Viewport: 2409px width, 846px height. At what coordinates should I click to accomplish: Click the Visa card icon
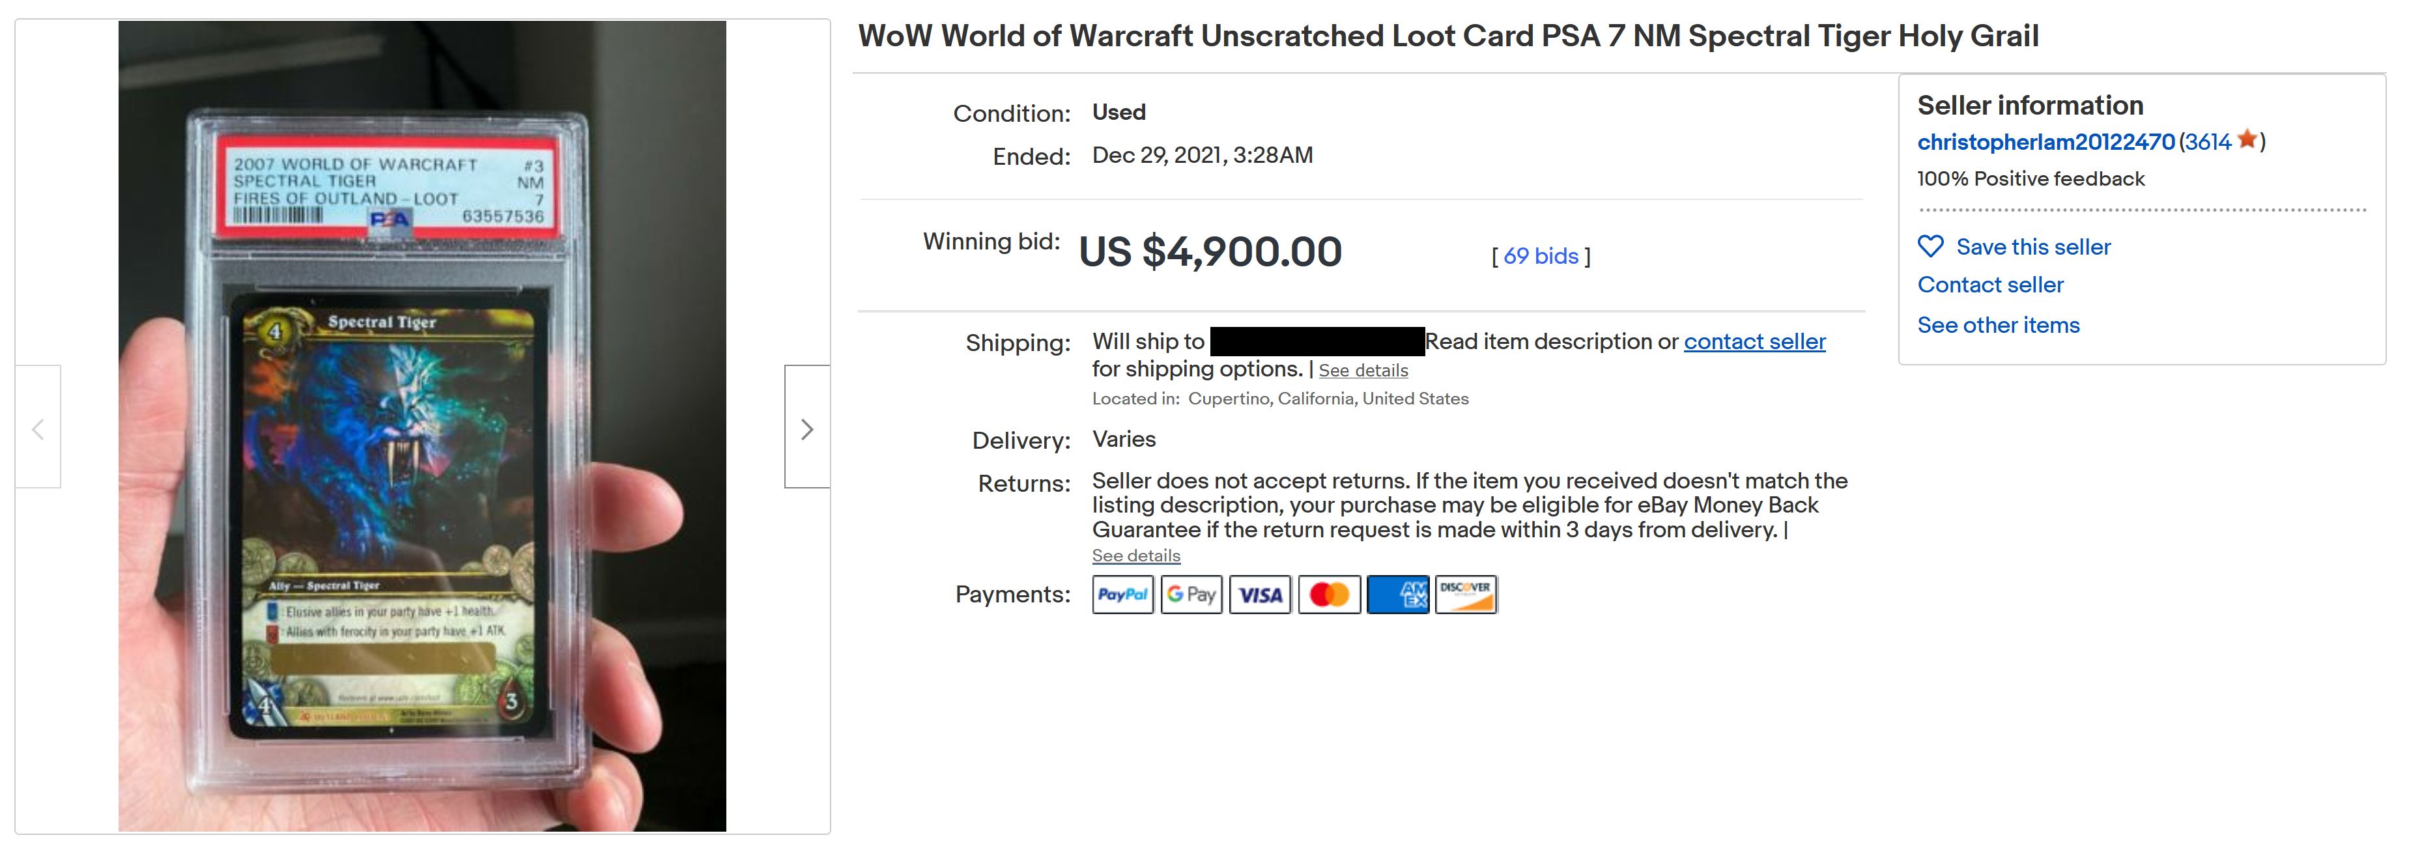tap(1260, 595)
